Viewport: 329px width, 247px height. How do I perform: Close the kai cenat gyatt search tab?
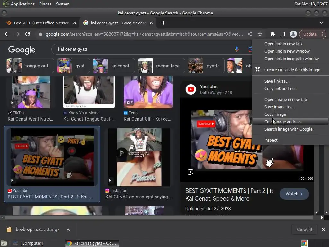[x=151, y=23]
